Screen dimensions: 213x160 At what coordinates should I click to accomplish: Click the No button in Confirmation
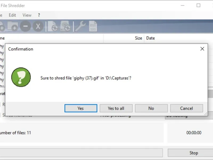(151, 108)
